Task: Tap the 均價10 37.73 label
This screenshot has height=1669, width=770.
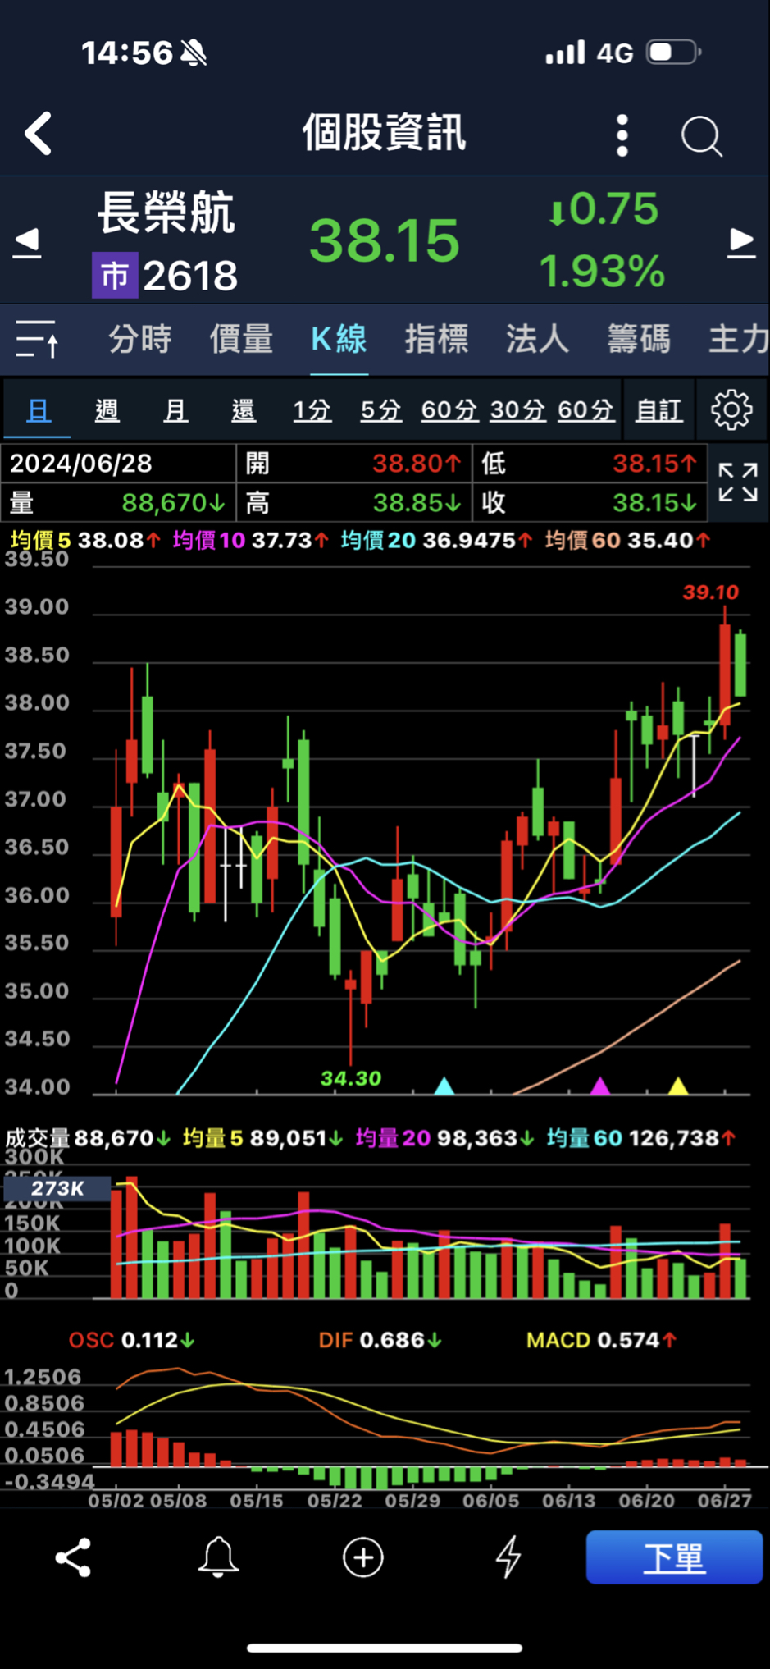Action: pos(250,541)
